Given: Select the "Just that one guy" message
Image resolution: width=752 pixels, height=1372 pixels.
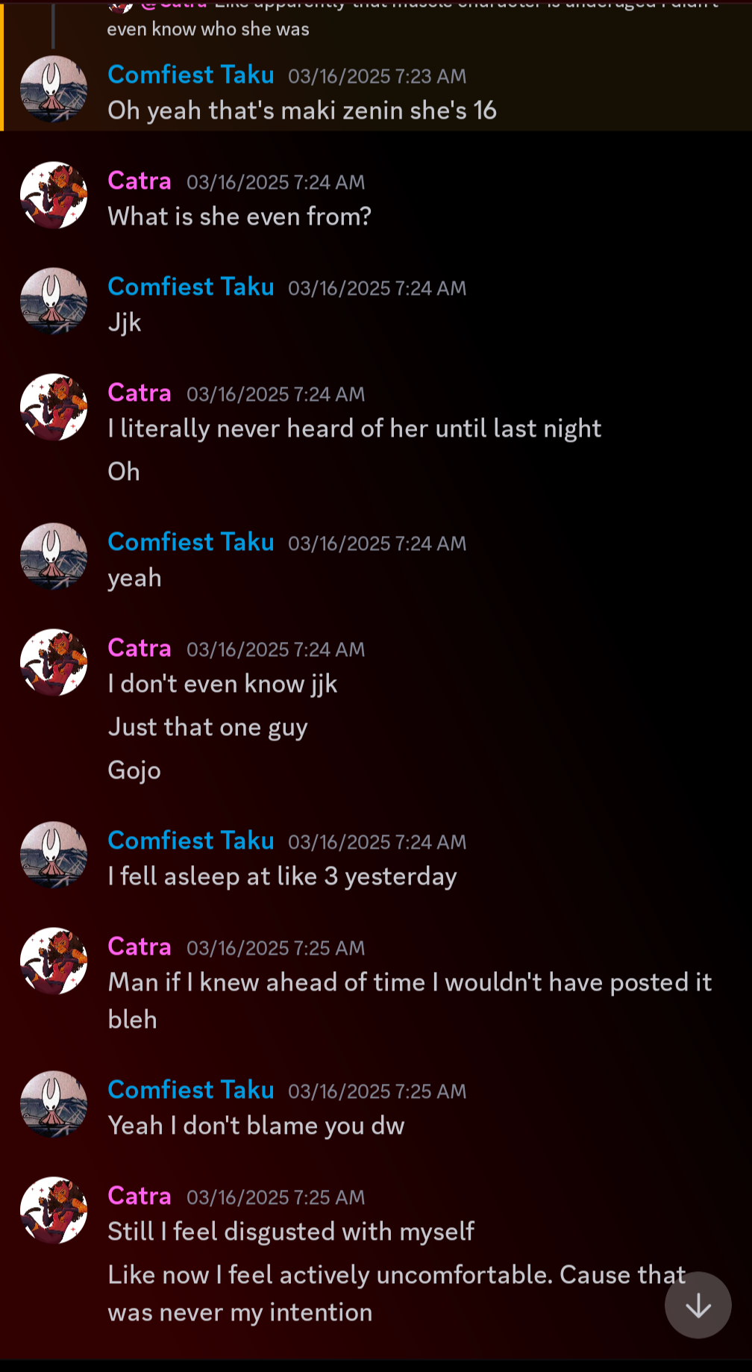Looking at the screenshot, I should click(x=207, y=727).
